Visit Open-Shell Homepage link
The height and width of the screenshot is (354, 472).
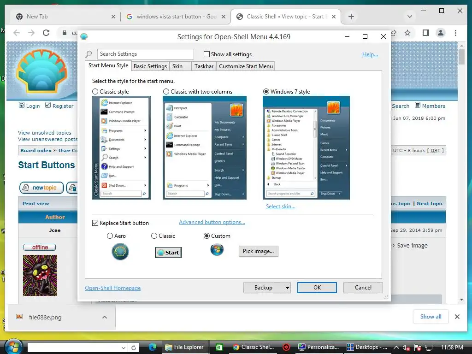[112, 288]
